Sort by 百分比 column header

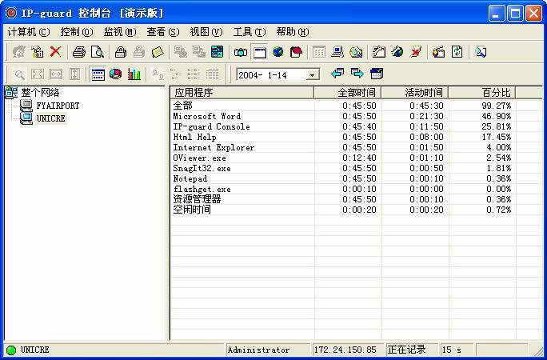point(481,93)
